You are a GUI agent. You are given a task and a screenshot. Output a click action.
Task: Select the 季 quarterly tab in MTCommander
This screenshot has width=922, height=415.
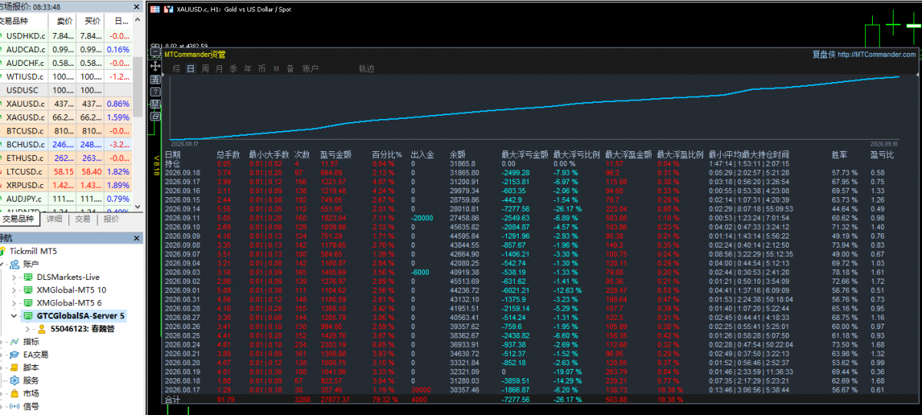pyautogui.click(x=234, y=68)
